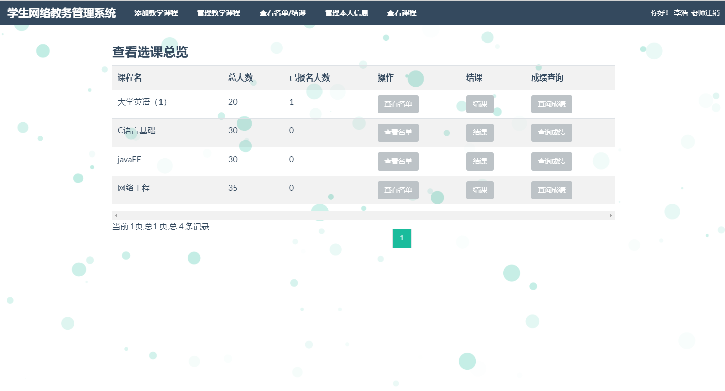Click 结课 for 大学英语（1）

point(479,104)
